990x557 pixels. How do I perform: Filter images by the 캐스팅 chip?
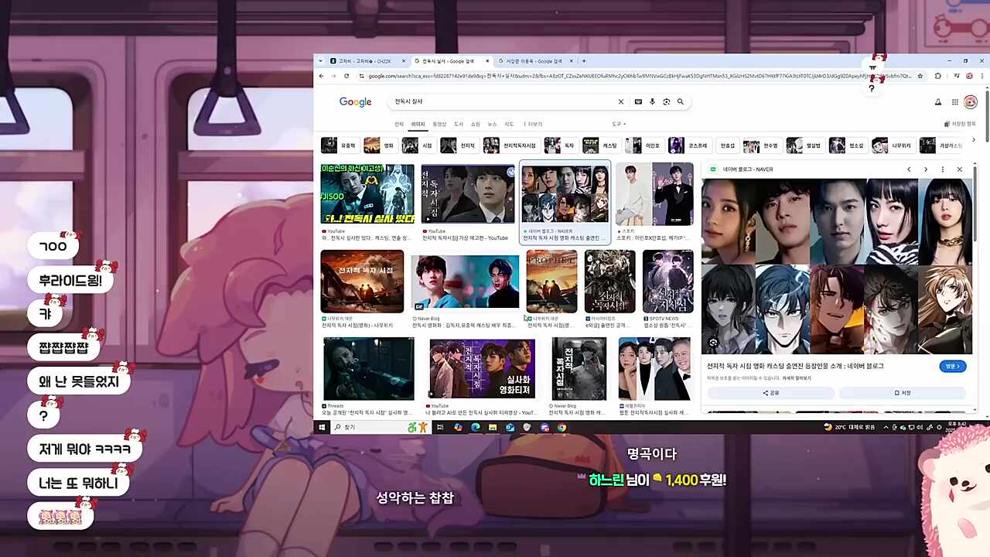[x=601, y=145]
